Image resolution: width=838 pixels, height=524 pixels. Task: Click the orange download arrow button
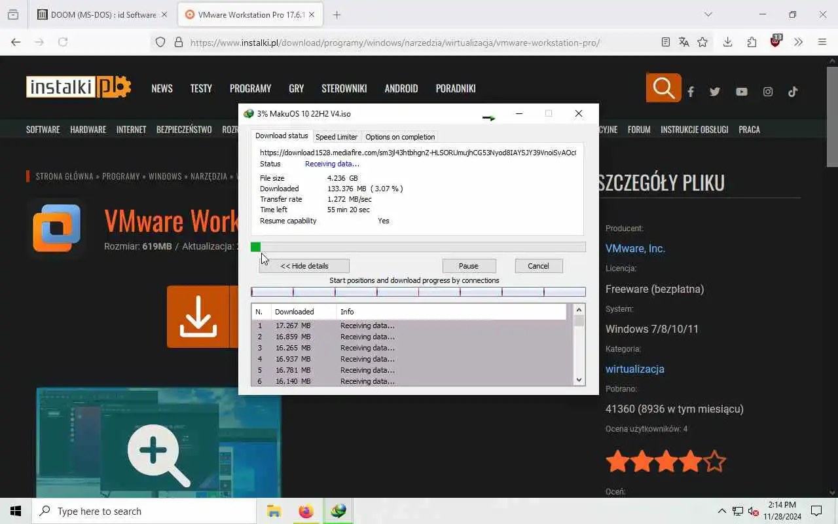(x=198, y=316)
